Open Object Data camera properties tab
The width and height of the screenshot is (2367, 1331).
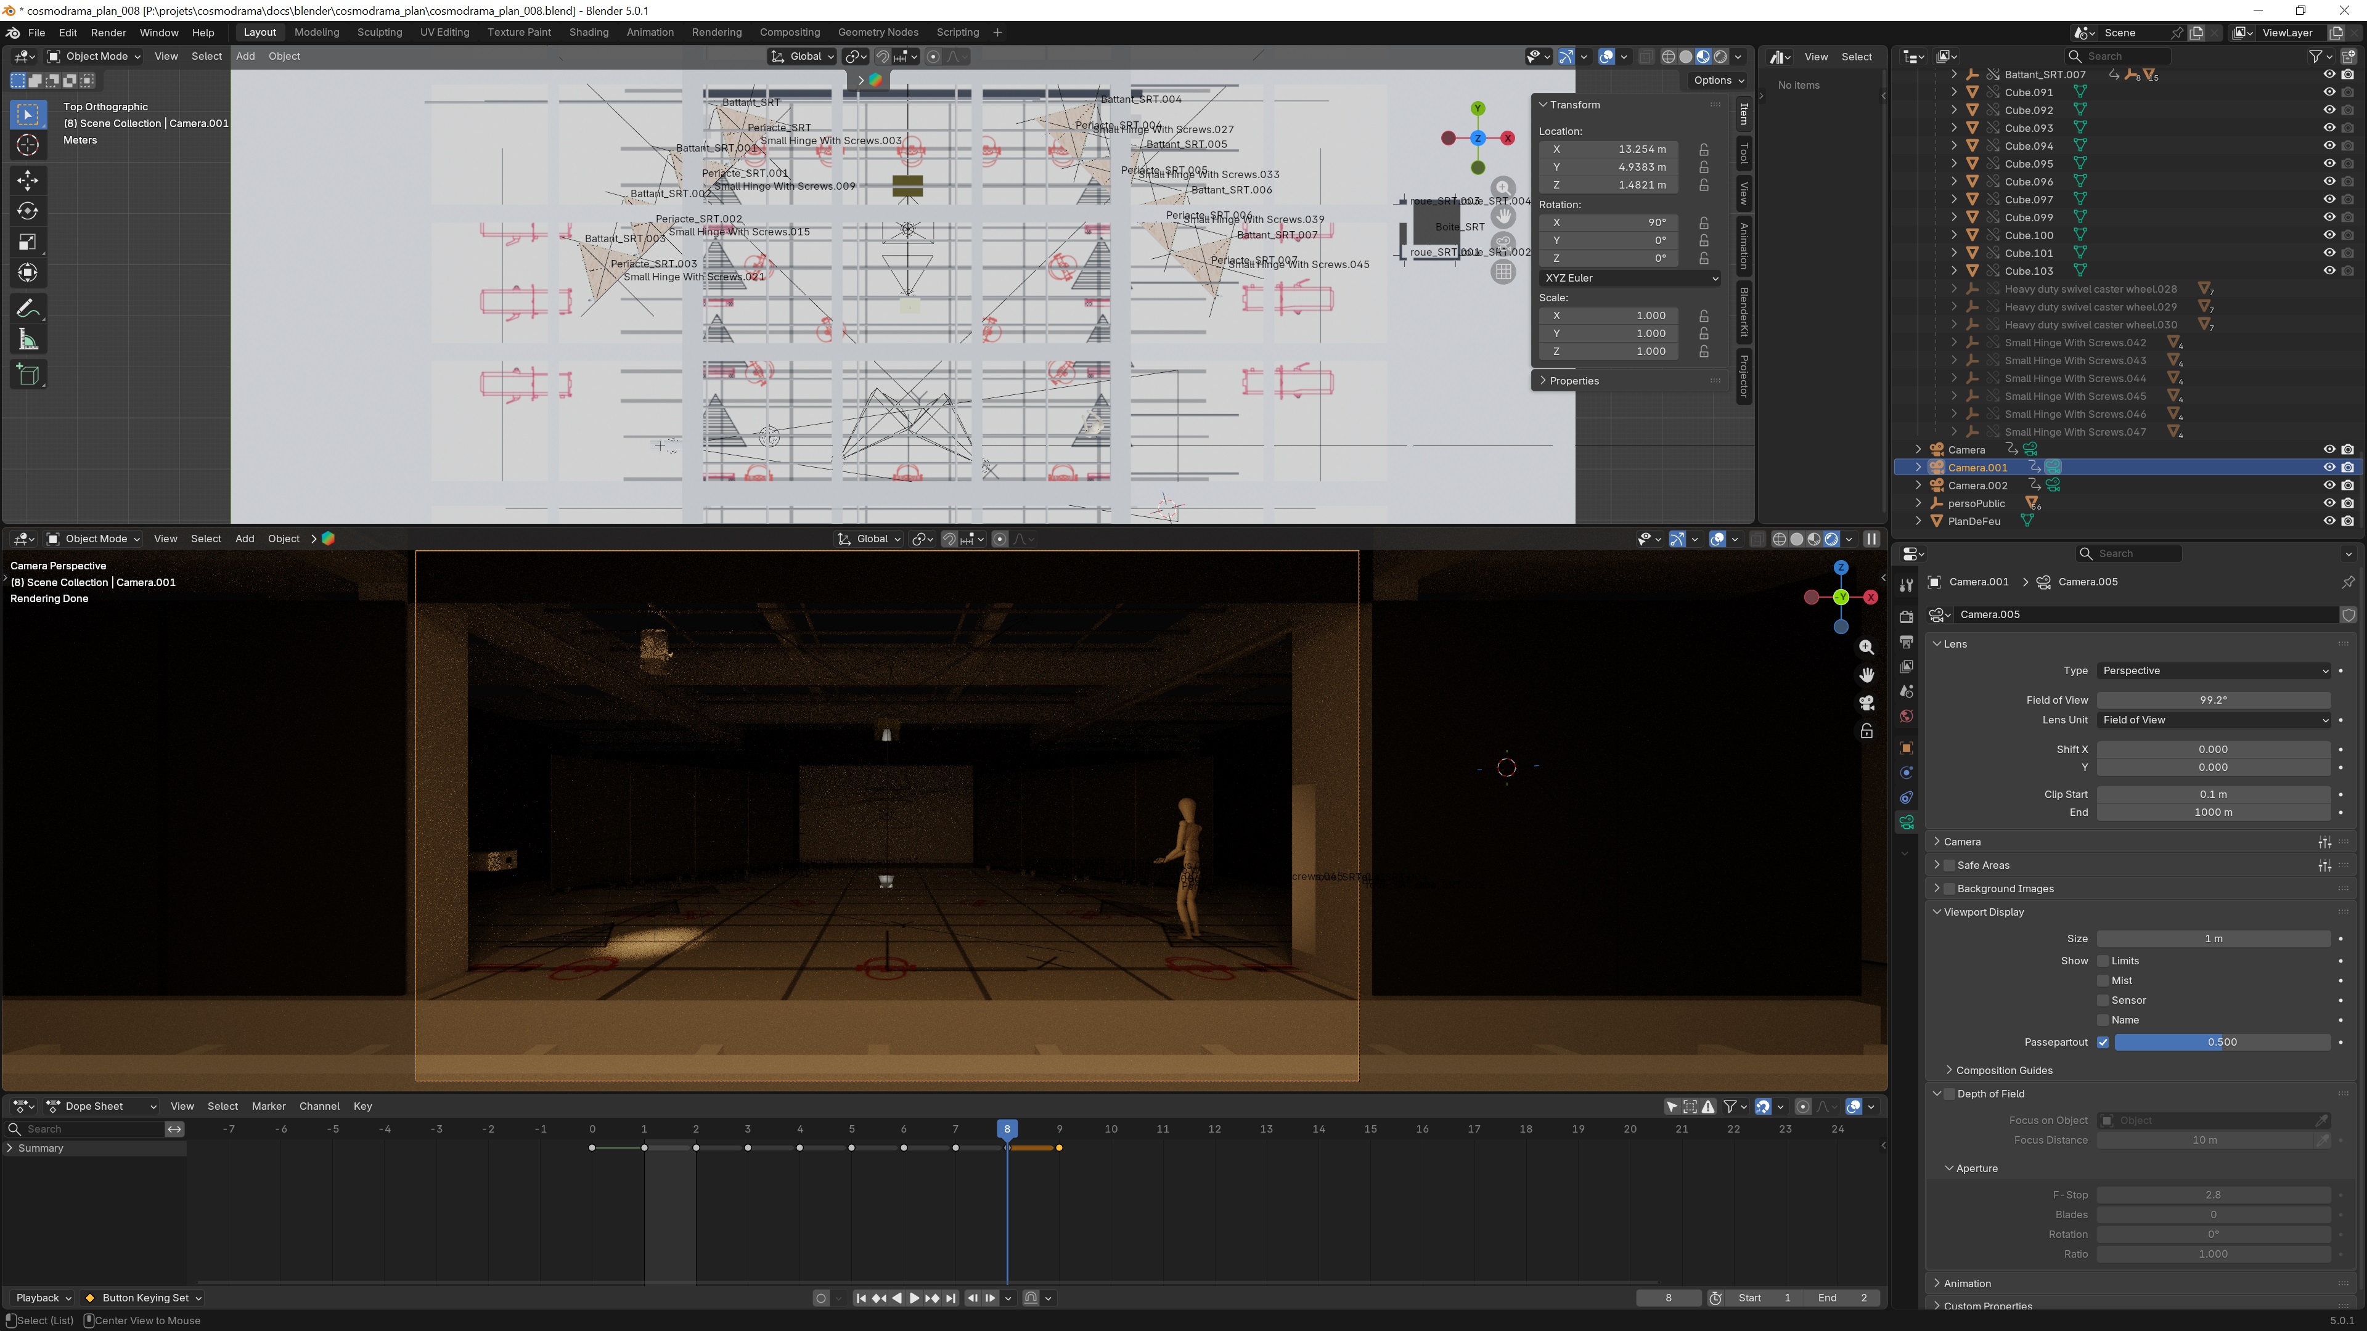(1906, 822)
